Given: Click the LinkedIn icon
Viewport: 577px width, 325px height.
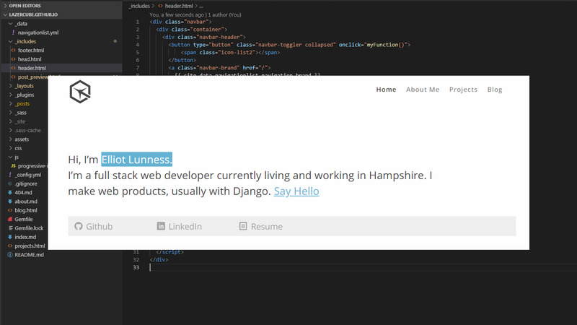Looking at the screenshot, I should 161,226.
